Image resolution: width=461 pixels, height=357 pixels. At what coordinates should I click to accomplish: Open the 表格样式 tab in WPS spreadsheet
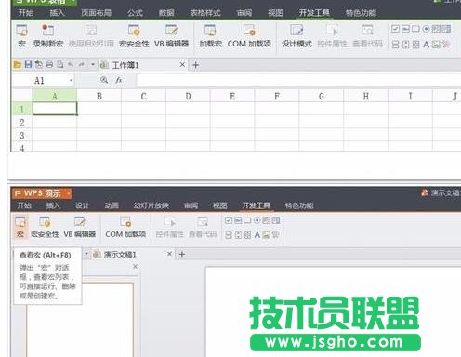(205, 13)
